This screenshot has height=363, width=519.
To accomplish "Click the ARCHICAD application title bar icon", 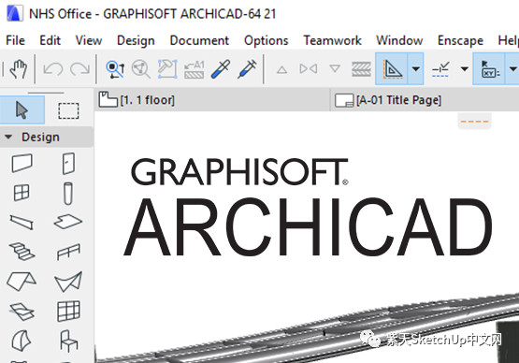I will click(15, 14).
